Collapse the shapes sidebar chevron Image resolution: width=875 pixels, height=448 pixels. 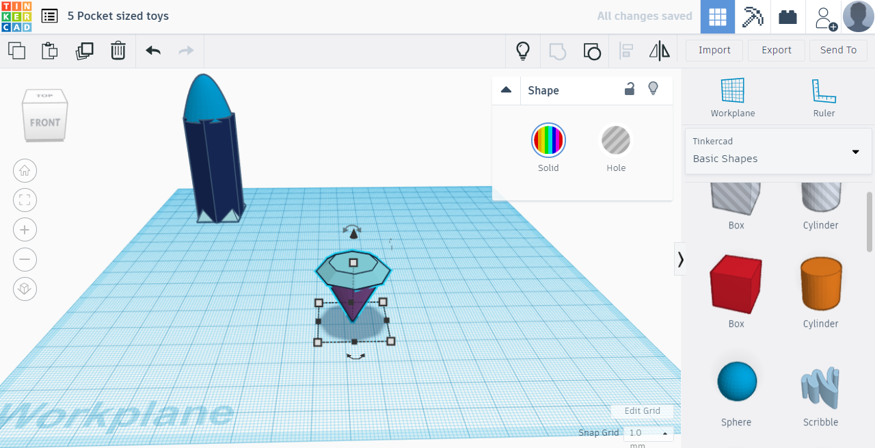click(680, 259)
